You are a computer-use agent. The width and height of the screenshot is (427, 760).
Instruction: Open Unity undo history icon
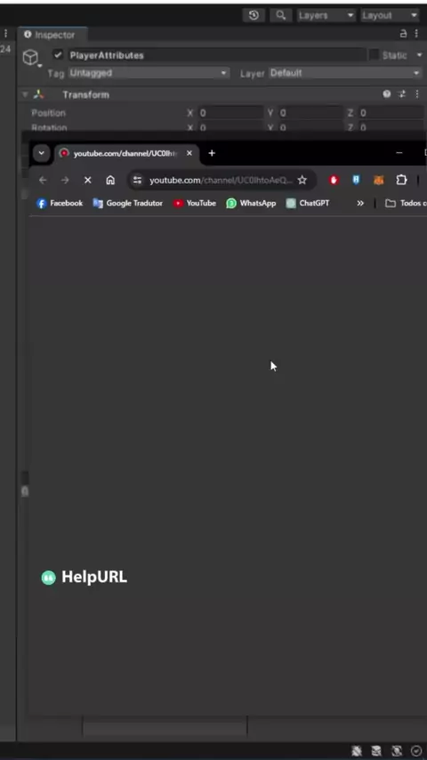[254, 15]
